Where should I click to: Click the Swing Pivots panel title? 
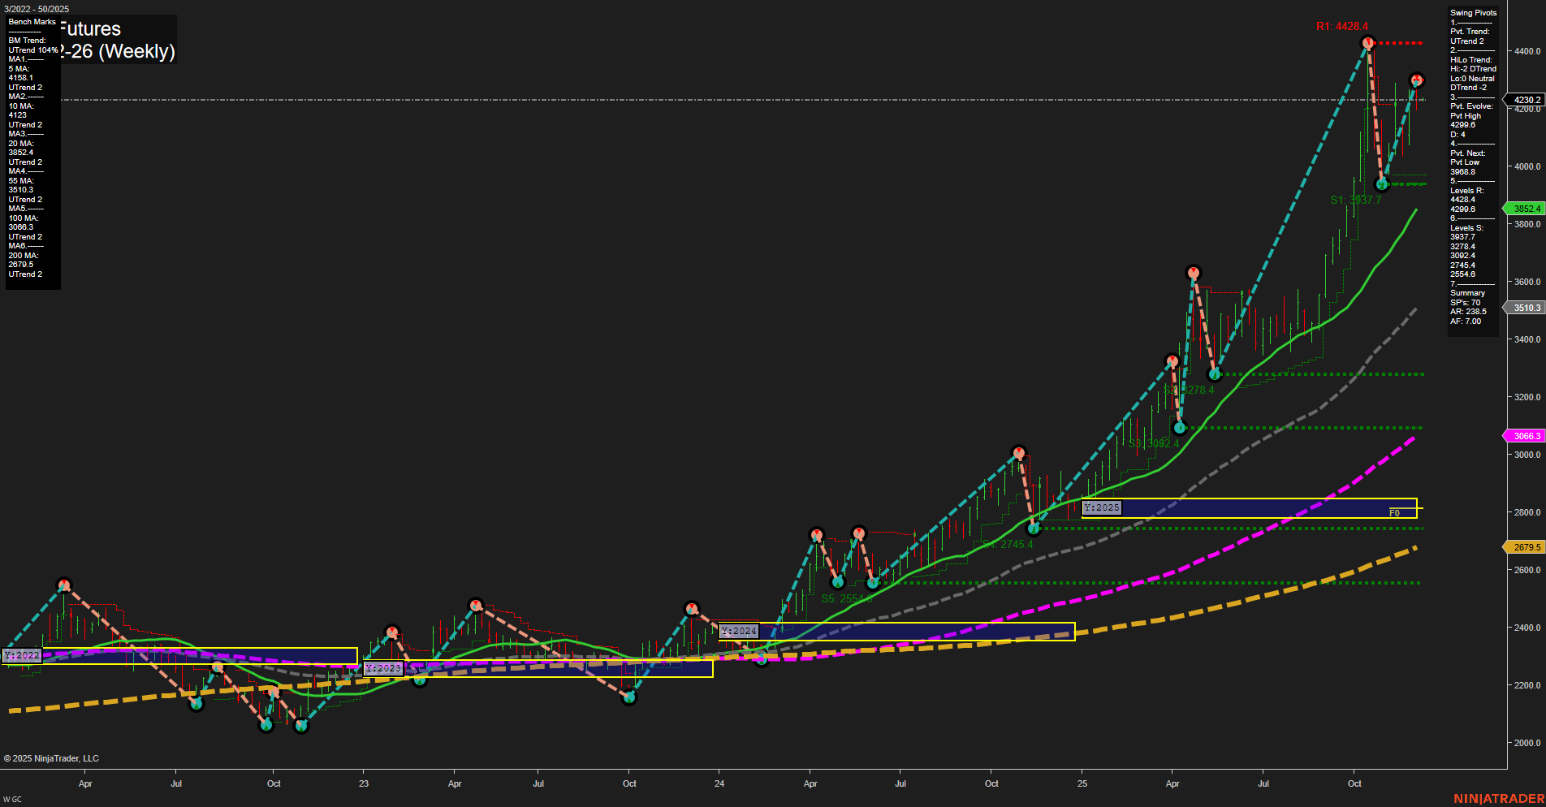pyautogui.click(x=1472, y=12)
